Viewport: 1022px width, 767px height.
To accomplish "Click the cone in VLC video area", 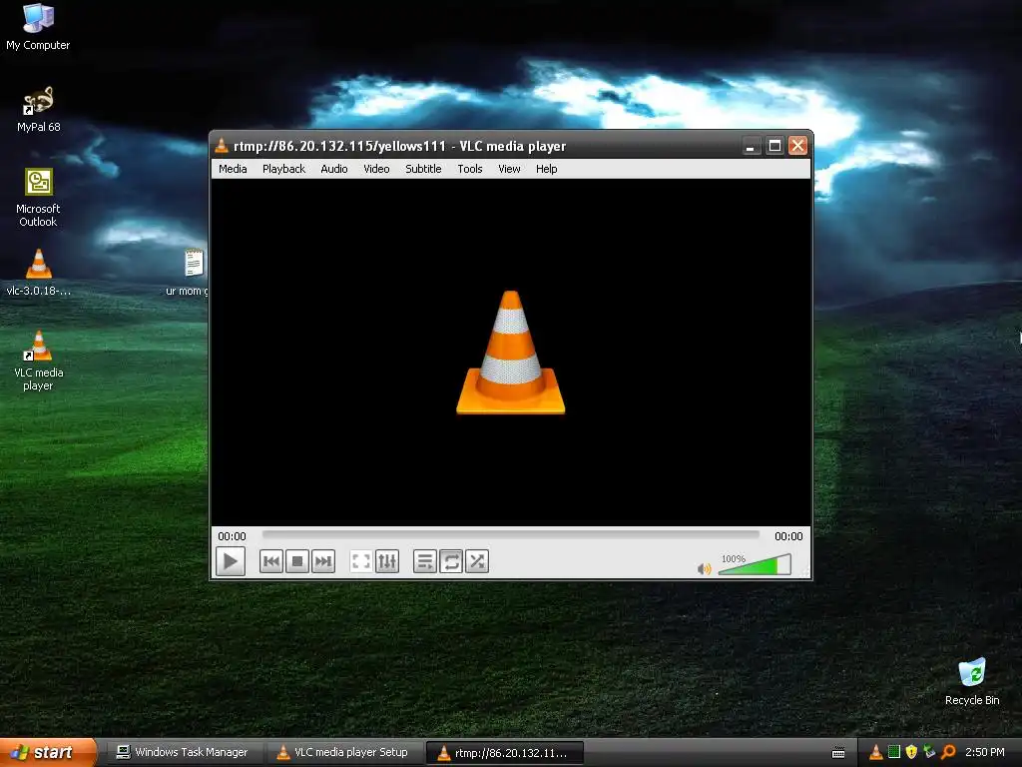I will click(510, 353).
